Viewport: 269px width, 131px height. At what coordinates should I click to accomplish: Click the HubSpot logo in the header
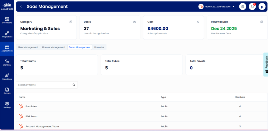click(x=201, y=7)
